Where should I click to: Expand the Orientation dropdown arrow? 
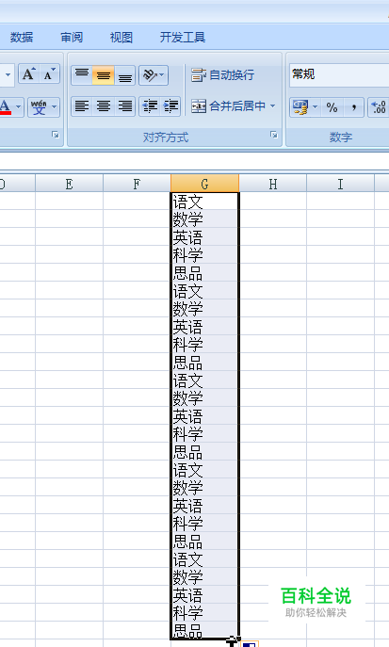pyautogui.click(x=162, y=75)
